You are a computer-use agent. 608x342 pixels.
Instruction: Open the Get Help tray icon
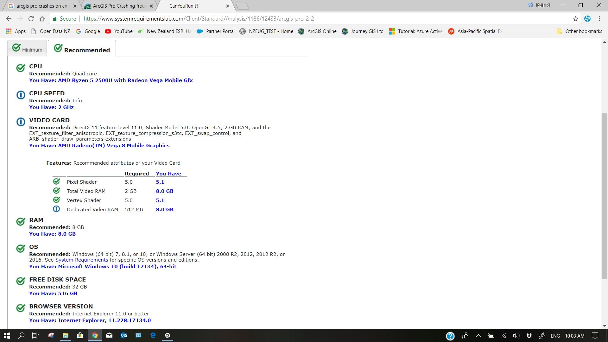(x=450, y=336)
